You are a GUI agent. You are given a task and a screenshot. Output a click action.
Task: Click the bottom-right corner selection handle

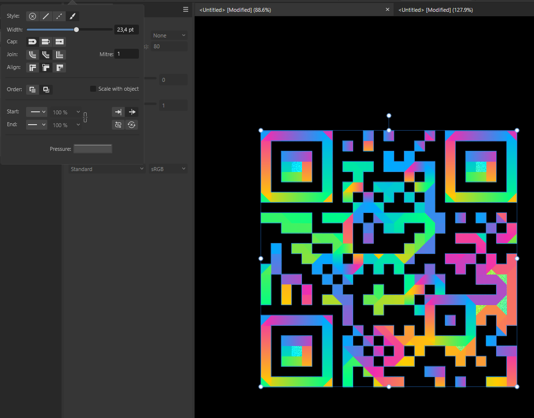click(x=517, y=386)
